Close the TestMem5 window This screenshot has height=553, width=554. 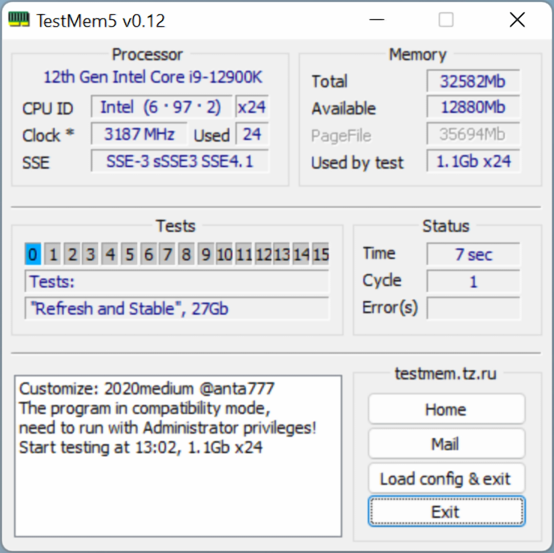517,20
